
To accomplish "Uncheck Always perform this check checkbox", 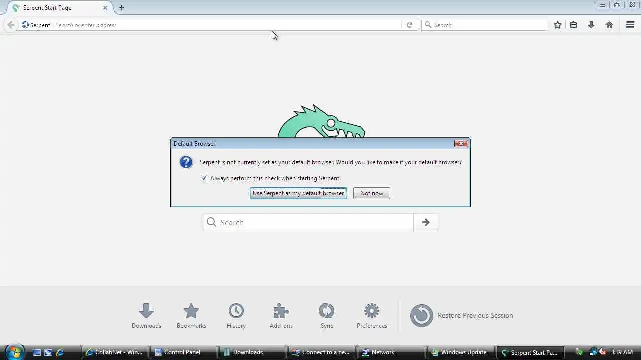I will [x=204, y=178].
